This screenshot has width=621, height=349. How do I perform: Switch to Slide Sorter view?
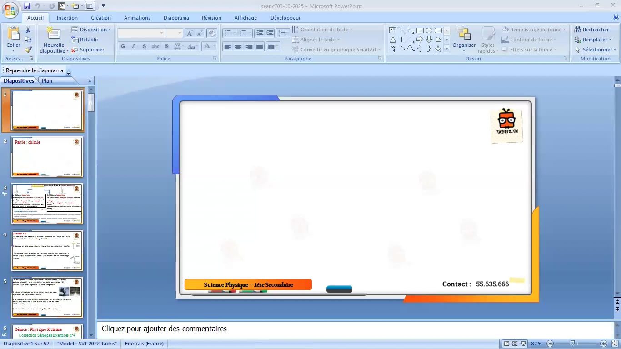(x=515, y=344)
